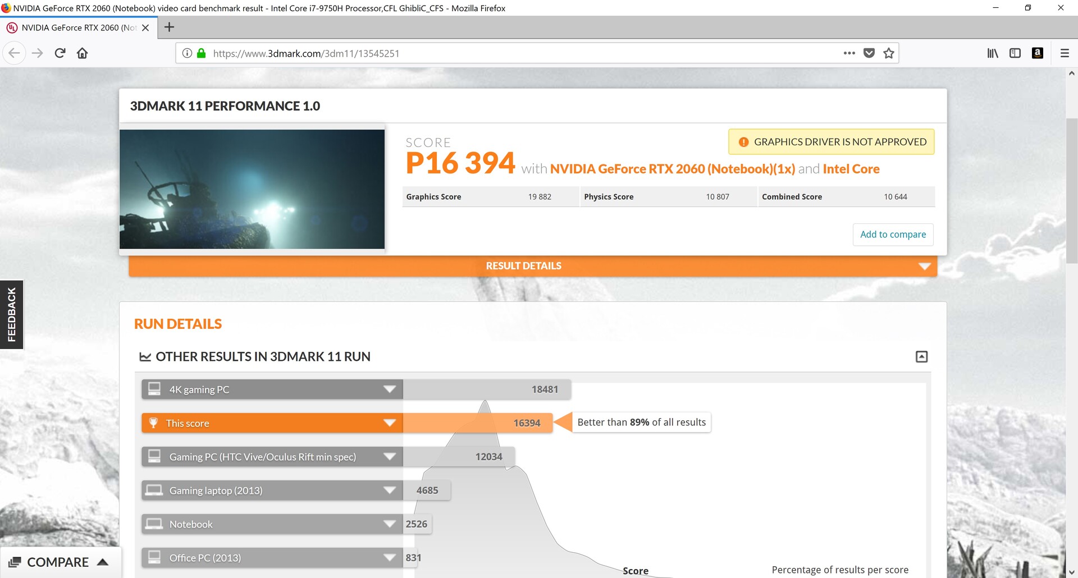Open the Firefox hamburger menu
The width and height of the screenshot is (1078, 578).
tap(1065, 53)
